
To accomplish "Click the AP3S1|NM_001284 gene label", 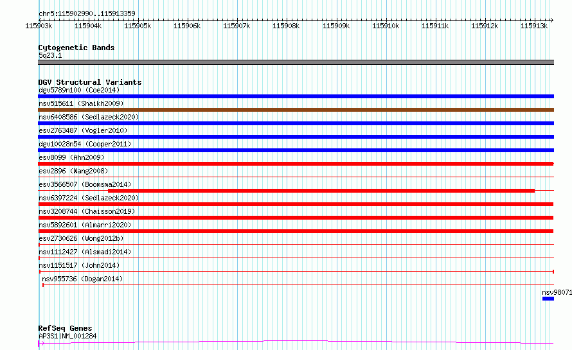I will pos(67,336).
